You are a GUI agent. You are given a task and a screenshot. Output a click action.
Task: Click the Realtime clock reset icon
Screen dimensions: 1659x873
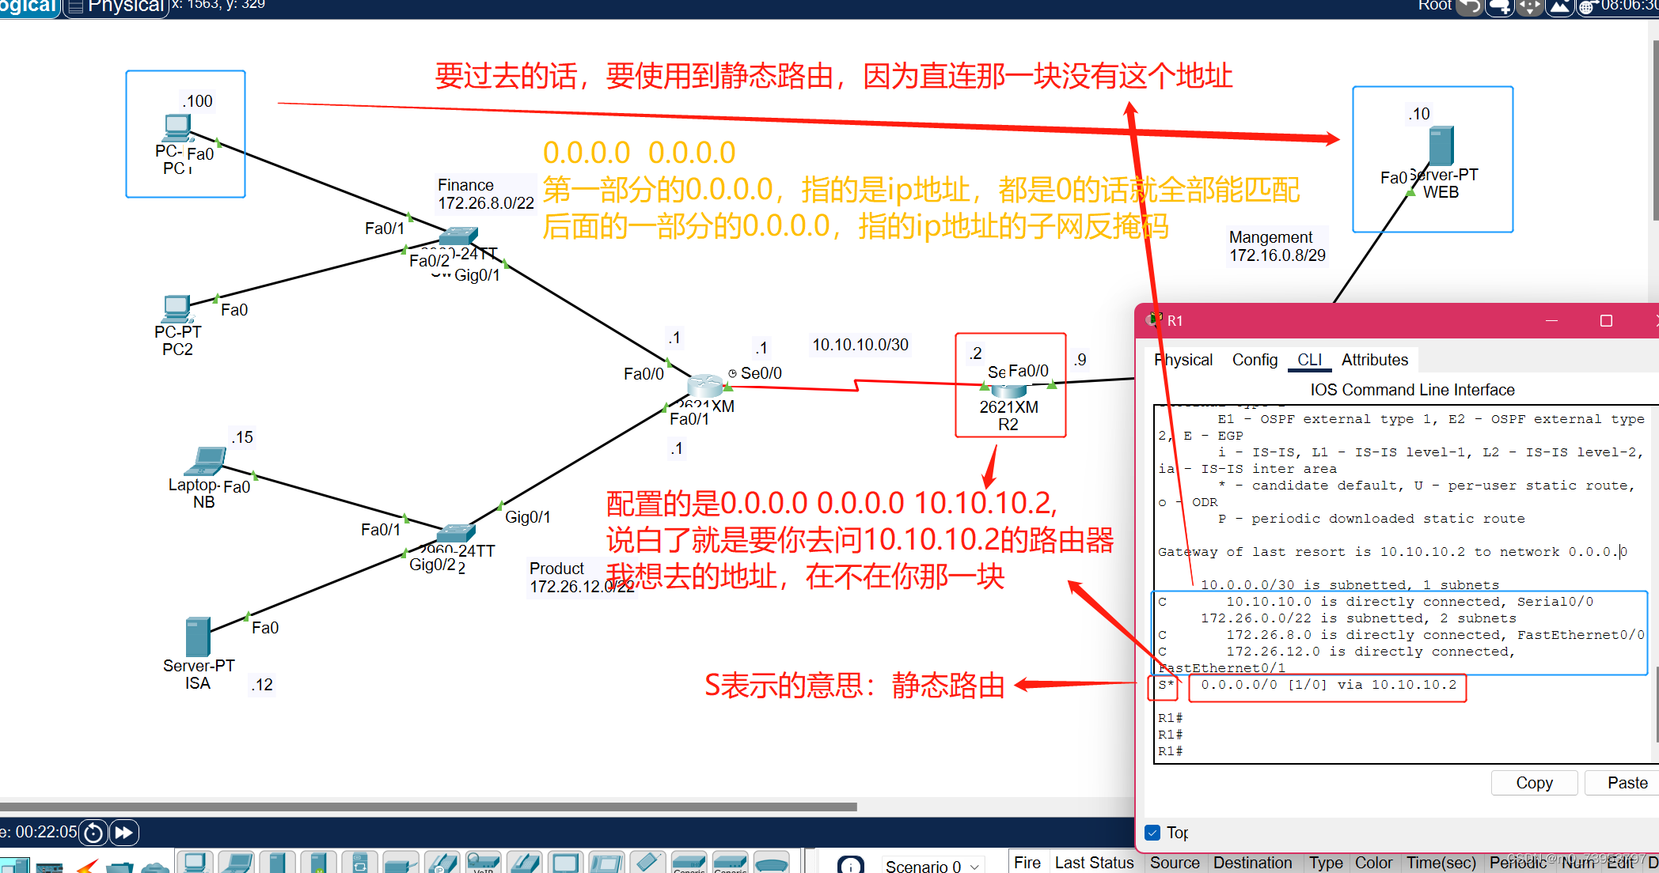coord(93,832)
